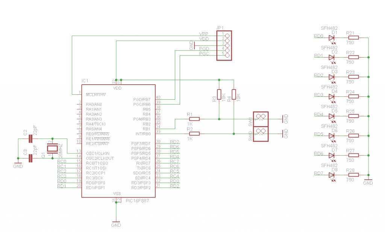The image size is (385, 232).
Task: Click the PGC net label near JP1
Action: 204,53
